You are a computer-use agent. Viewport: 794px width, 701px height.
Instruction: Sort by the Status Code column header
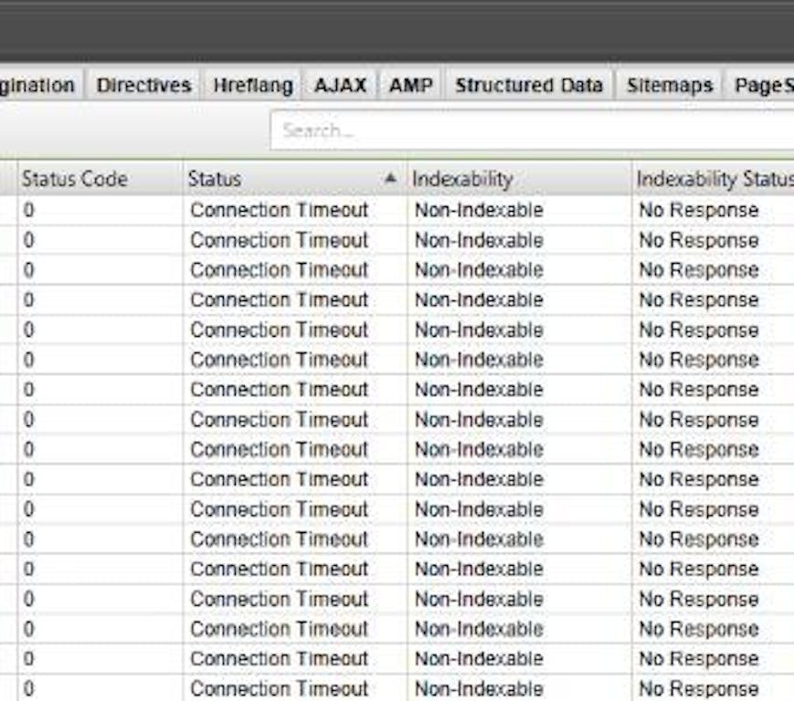(75, 179)
